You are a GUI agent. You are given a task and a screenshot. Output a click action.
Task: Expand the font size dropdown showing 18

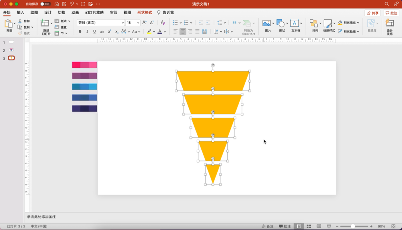pos(138,23)
